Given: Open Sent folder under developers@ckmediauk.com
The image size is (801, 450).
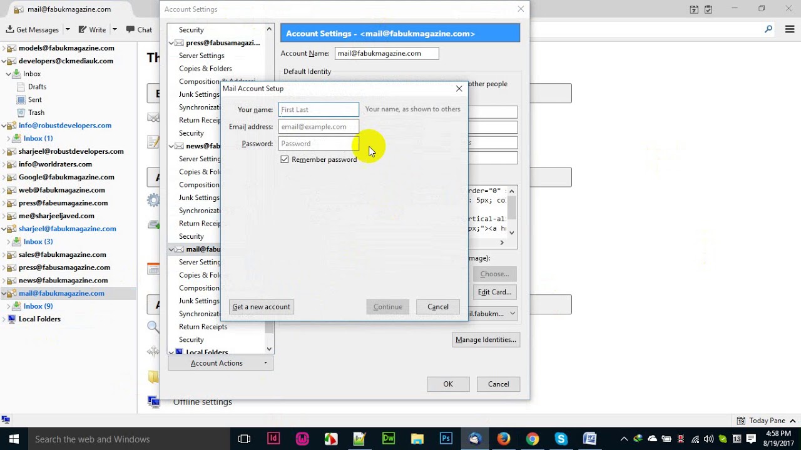Looking at the screenshot, I should coord(34,100).
